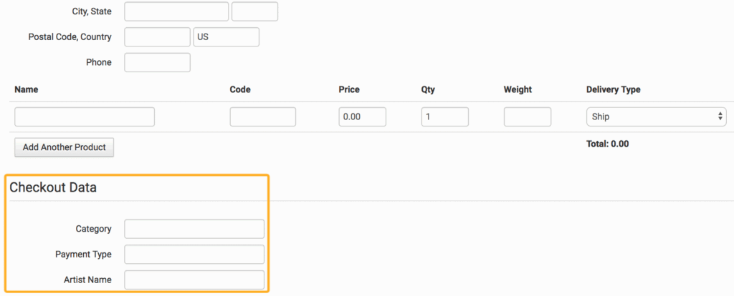
Task: Click the Artist Name label
Action: 86,280
